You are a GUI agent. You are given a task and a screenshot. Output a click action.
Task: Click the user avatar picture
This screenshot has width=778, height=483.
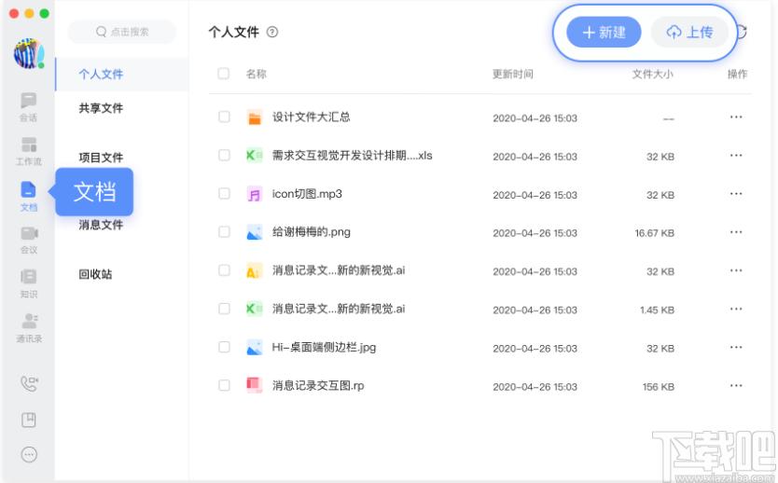point(29,53)
